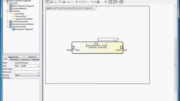Collapse the FuelFlow tree node
The height and width of the screenshot is (101, 180).
[x=8, y=11]
